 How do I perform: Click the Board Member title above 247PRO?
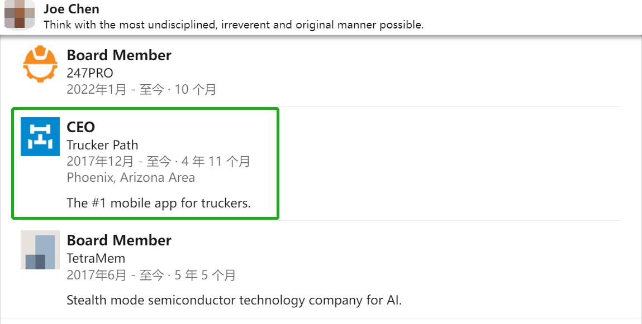tap(119, 55)
